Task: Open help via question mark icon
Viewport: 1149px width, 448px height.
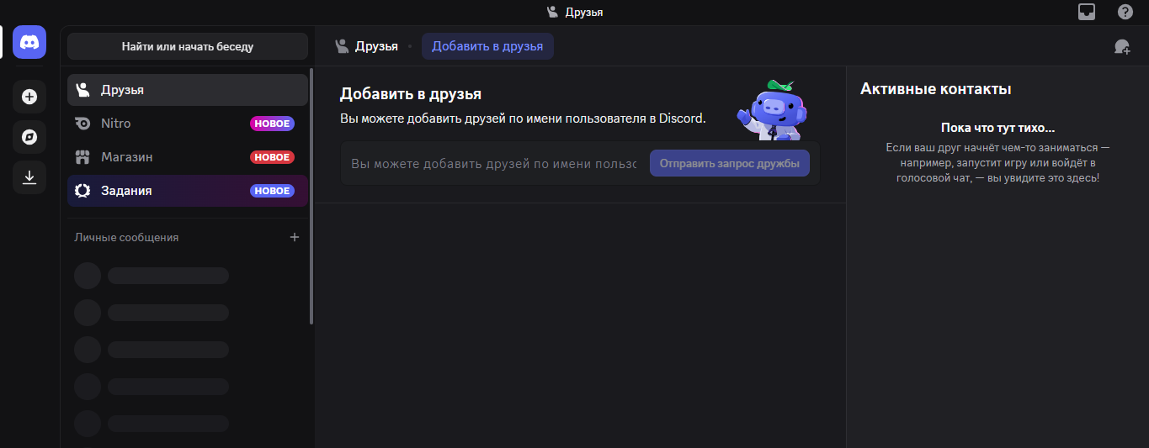Action: 1125,12
